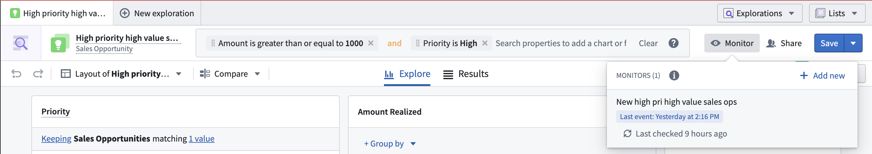This screenshot has height=154, width=872.
Task: Click the undo arrow icon
Action: (16, 74)
